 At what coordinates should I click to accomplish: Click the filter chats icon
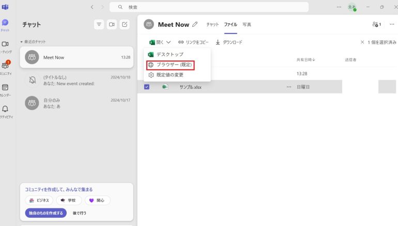99,24
